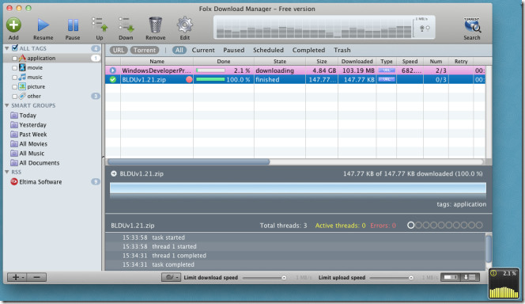
Task: Click the Eltima Software RSS feed icon
Action: click(14, 181)
